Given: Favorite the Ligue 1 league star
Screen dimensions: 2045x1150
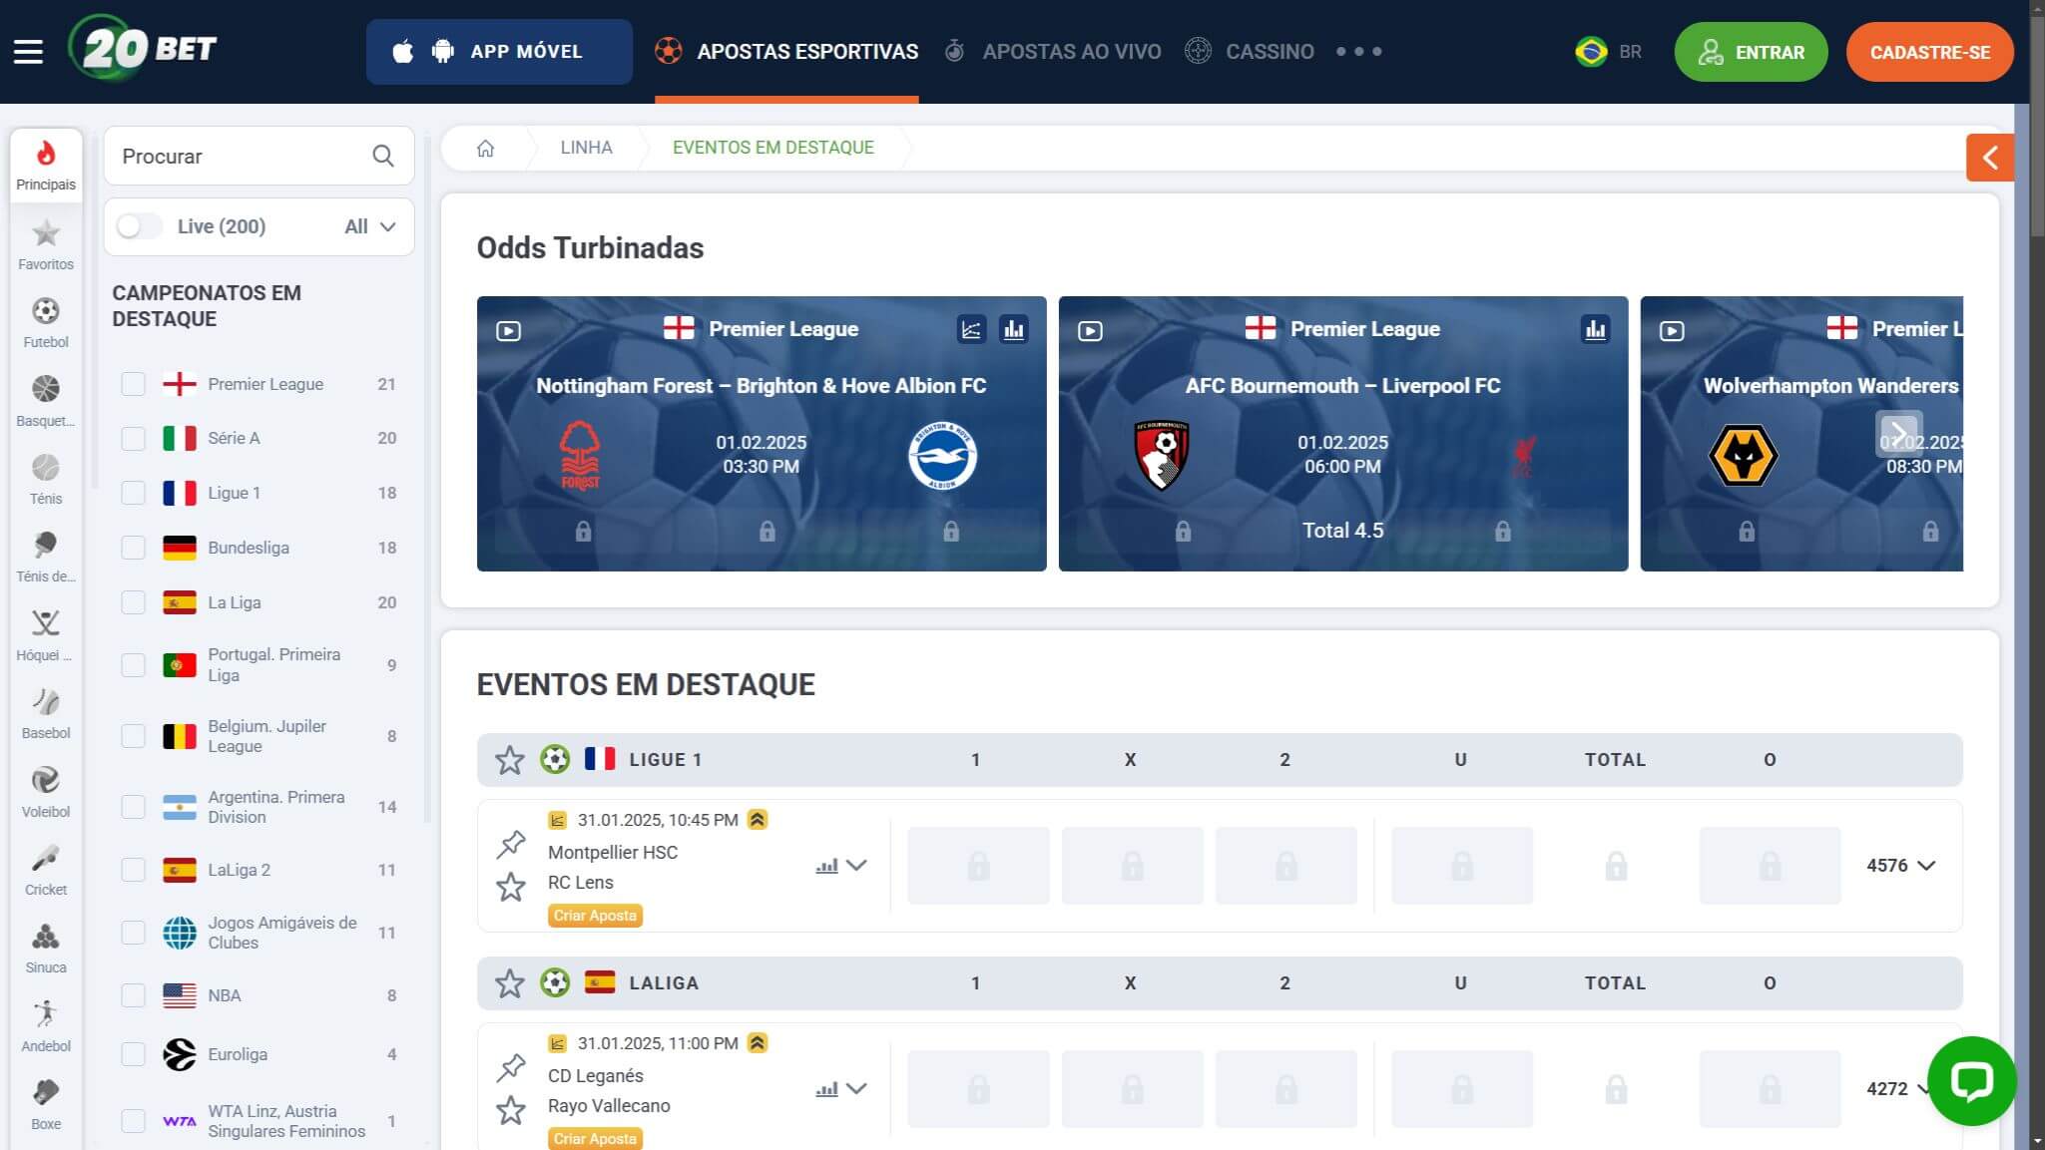Looking at the screenshot, I should click(510, 760).
